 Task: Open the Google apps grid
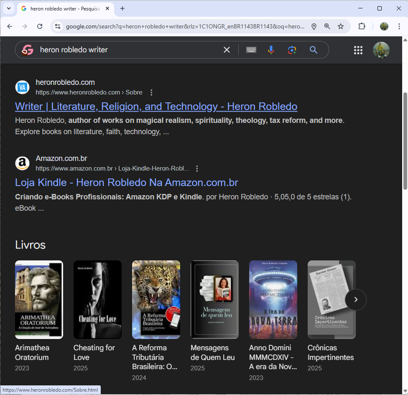point(358,50)
